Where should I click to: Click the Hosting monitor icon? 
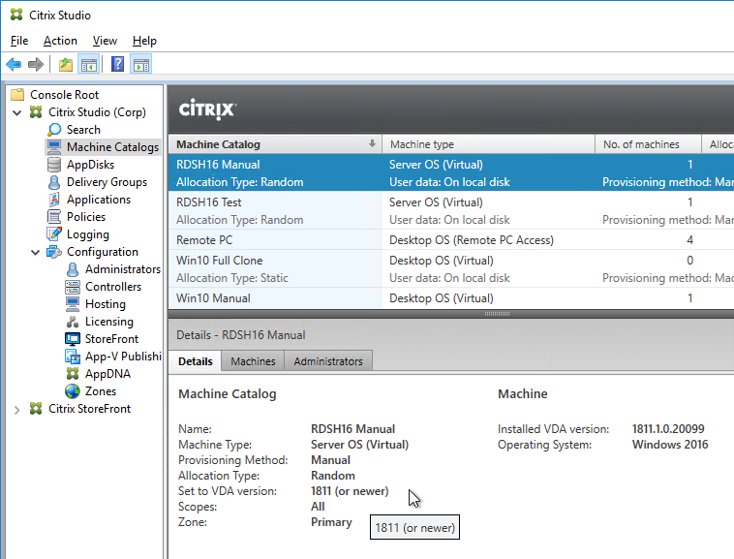click(x=73, y=304)
